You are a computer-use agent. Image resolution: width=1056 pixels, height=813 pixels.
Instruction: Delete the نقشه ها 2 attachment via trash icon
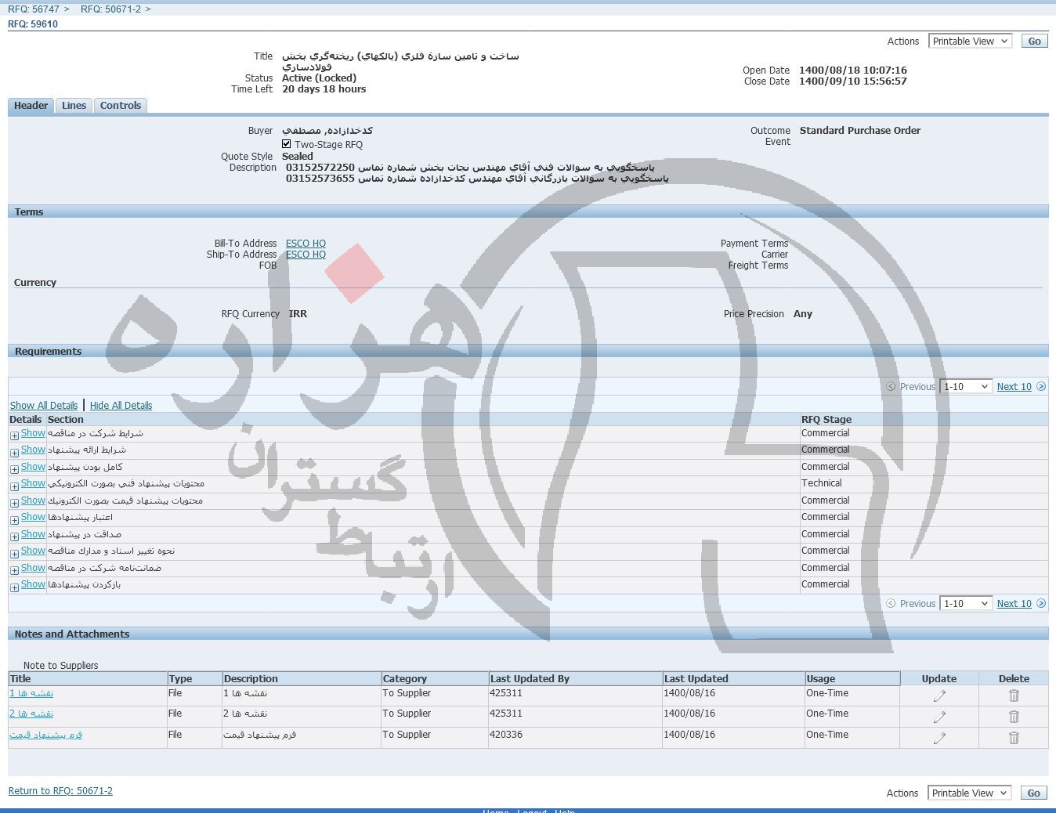pyautogui.click(x=1014, y=717)
